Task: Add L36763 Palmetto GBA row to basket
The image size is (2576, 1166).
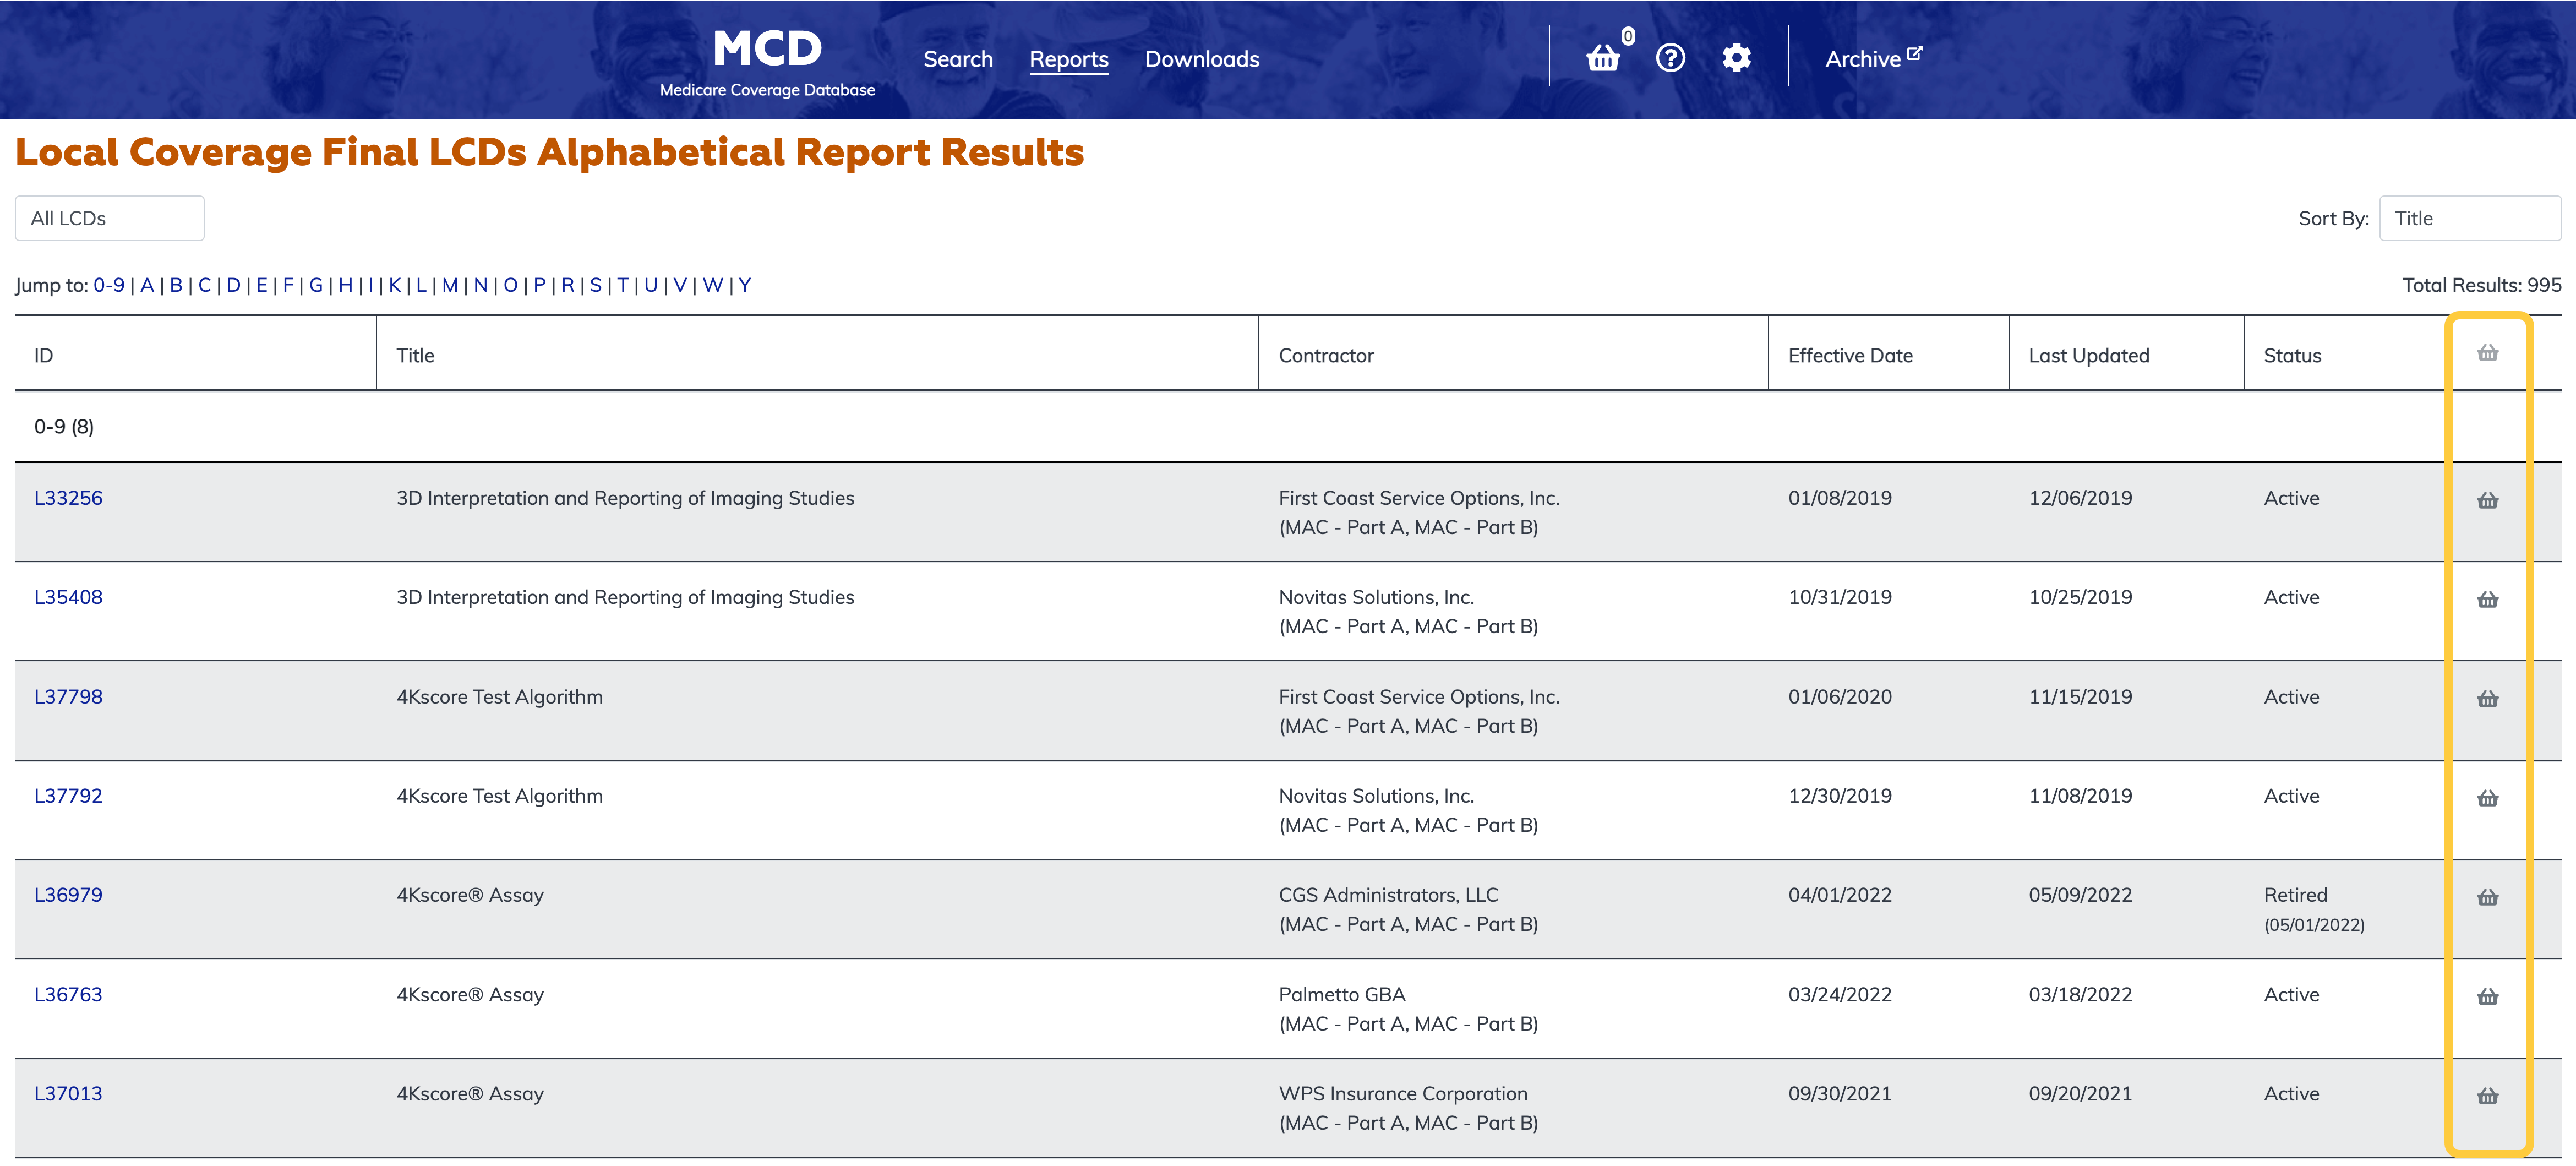Action: click(2487, 996)
